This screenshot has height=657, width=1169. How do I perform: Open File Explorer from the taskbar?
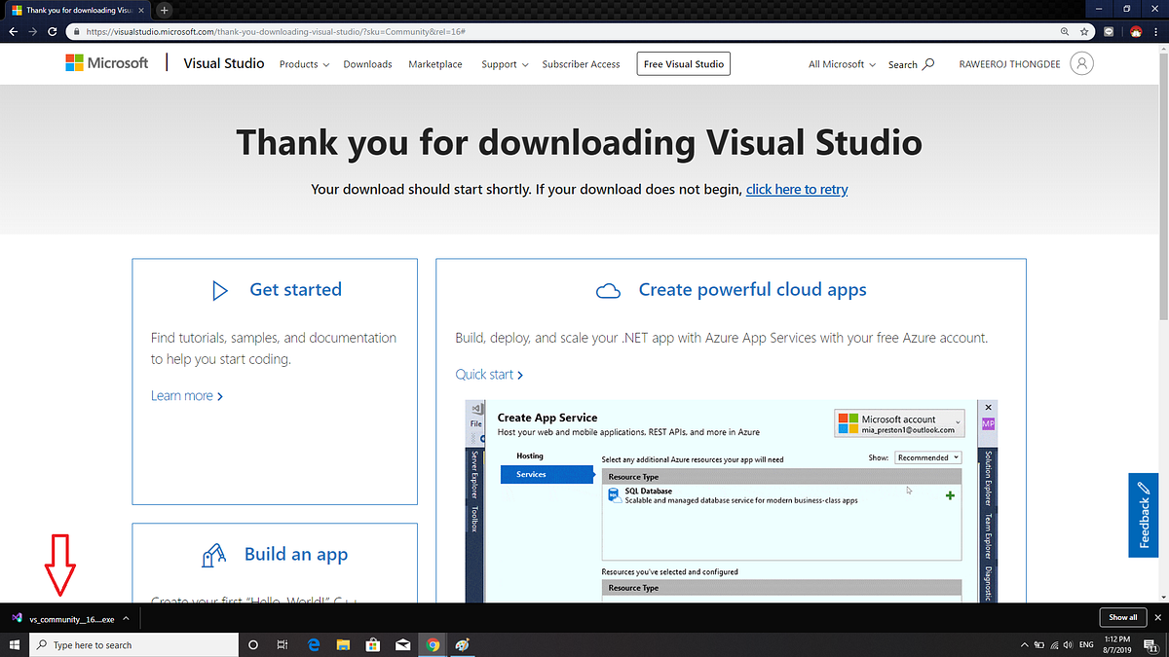pos(343,644)
